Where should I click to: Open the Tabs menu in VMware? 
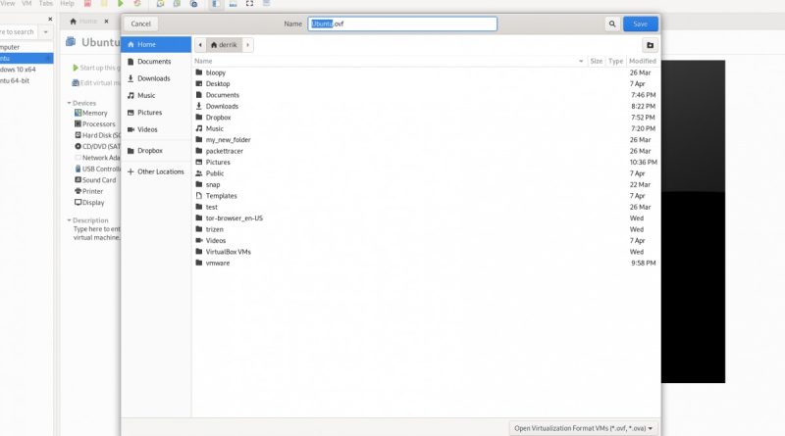pos(45,4)
